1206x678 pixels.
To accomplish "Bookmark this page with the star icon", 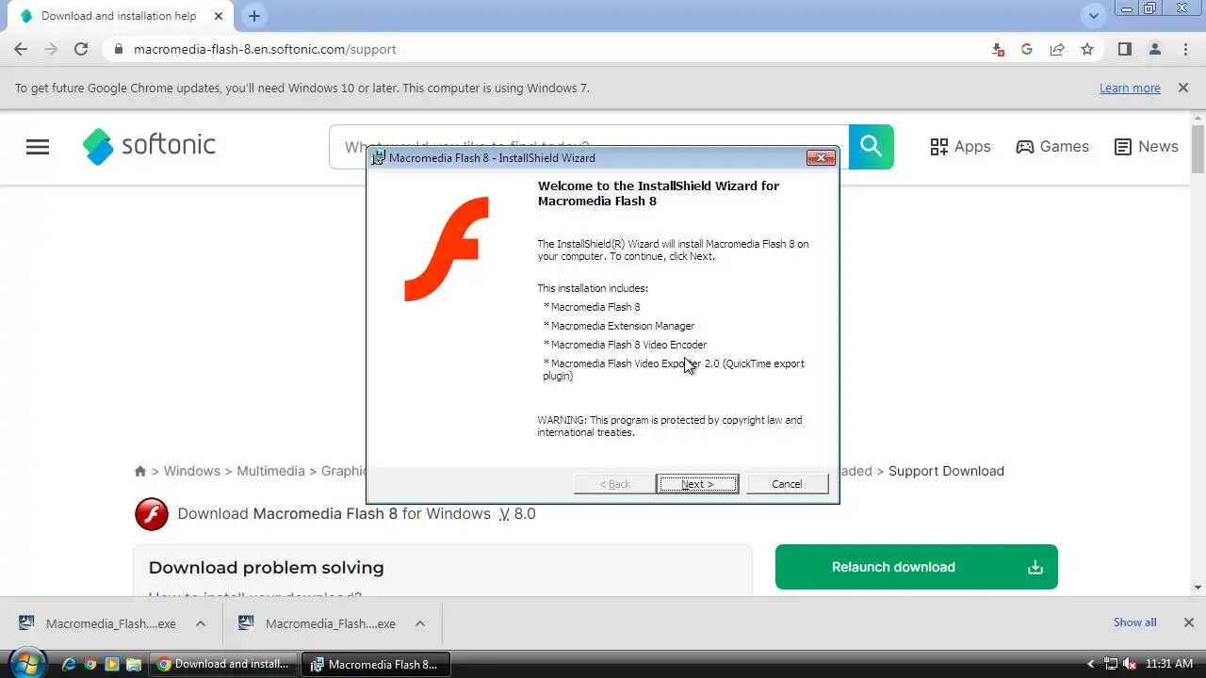I will click(x=1087, y=49).
